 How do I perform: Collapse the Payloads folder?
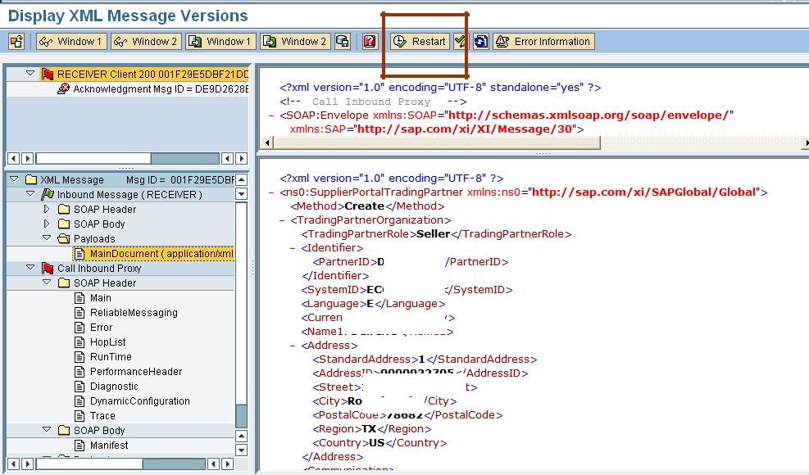(47, 238)
